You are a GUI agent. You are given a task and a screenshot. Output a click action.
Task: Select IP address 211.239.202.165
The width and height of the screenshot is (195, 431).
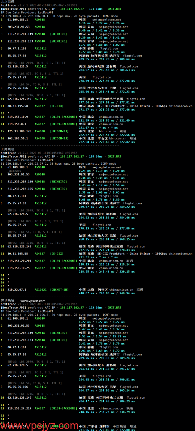pos(20,189)
